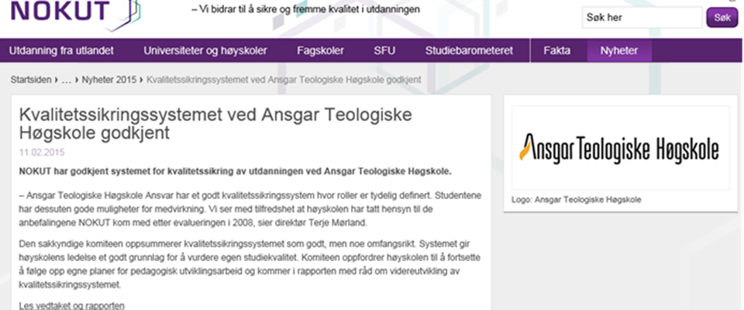Open the 'Les vedtaket og rapporten' link
This screenshot has width=744, height=310.
point(71,305)
